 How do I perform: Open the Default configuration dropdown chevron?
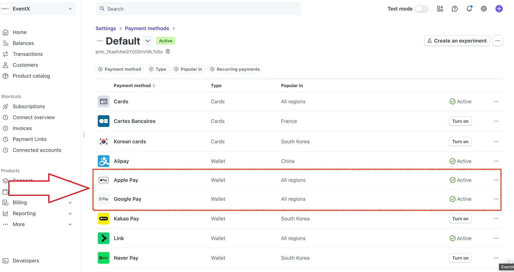[x=148, y=41]
